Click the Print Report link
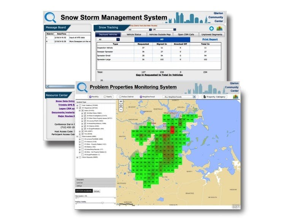 coord(210,39)
